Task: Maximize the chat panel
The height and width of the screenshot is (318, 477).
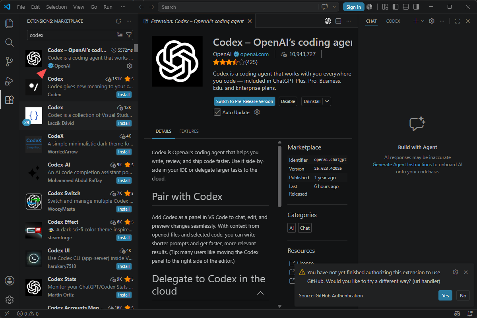Action: pos(458,21)
